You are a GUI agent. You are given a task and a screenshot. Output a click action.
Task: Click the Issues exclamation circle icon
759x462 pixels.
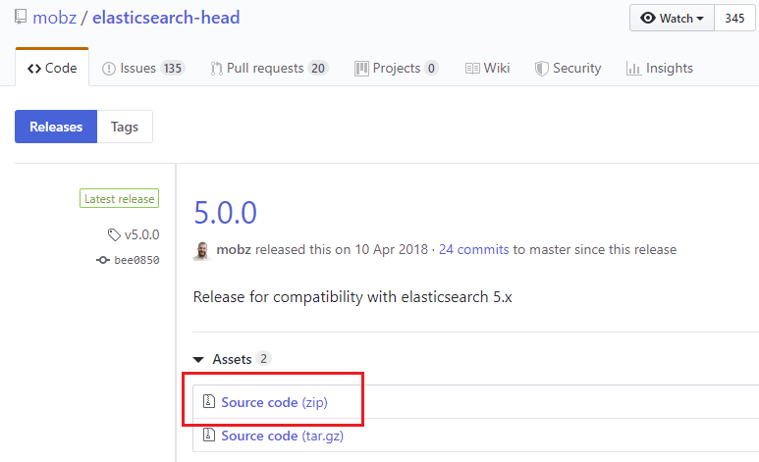pos(109,69)
